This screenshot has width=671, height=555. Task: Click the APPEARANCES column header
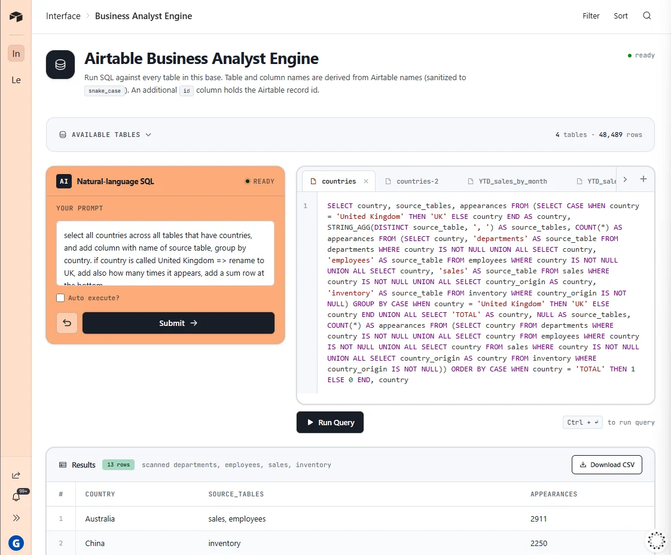554,494
